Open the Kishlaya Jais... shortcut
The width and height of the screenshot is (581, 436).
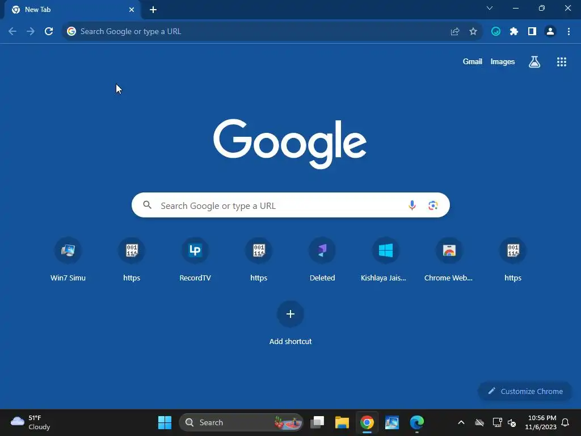click(384, 260)
